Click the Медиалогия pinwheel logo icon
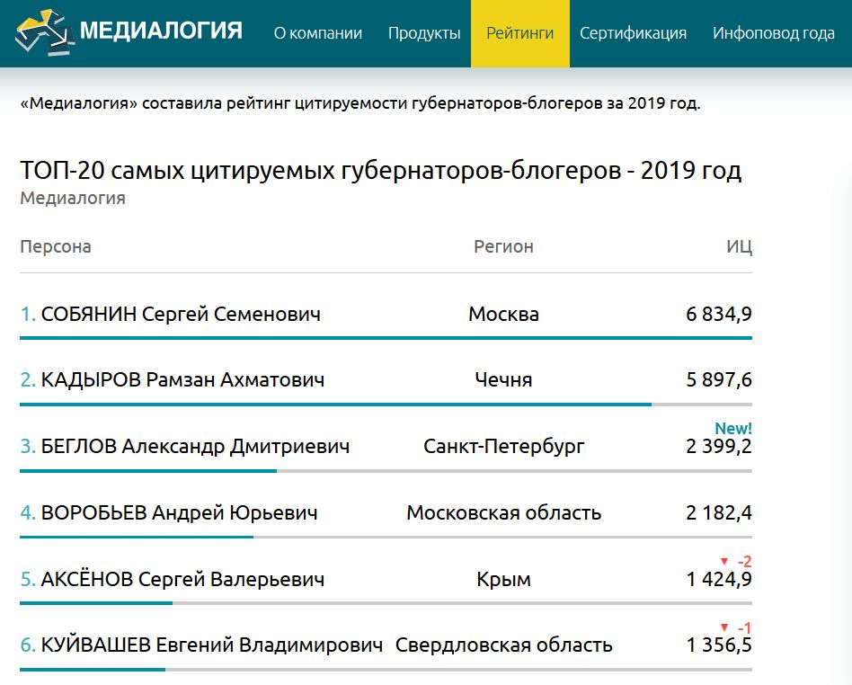The width and height of the screenshot is (852, 685). tap(40, 31)
